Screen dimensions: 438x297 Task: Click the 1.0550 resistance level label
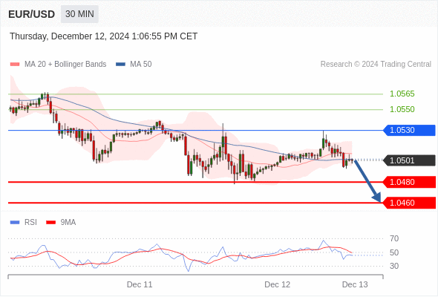pos(402,110)
